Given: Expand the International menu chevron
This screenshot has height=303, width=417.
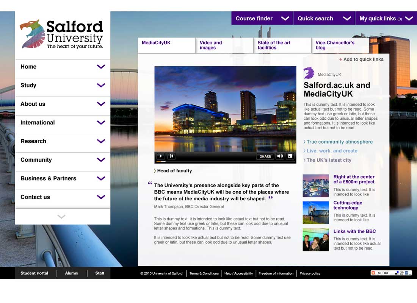Looking at the screenshot, I should pos(101,123).
